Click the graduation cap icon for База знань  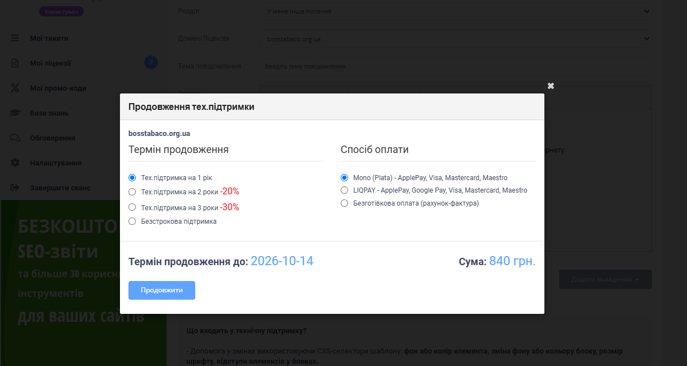tap(15, 113)
